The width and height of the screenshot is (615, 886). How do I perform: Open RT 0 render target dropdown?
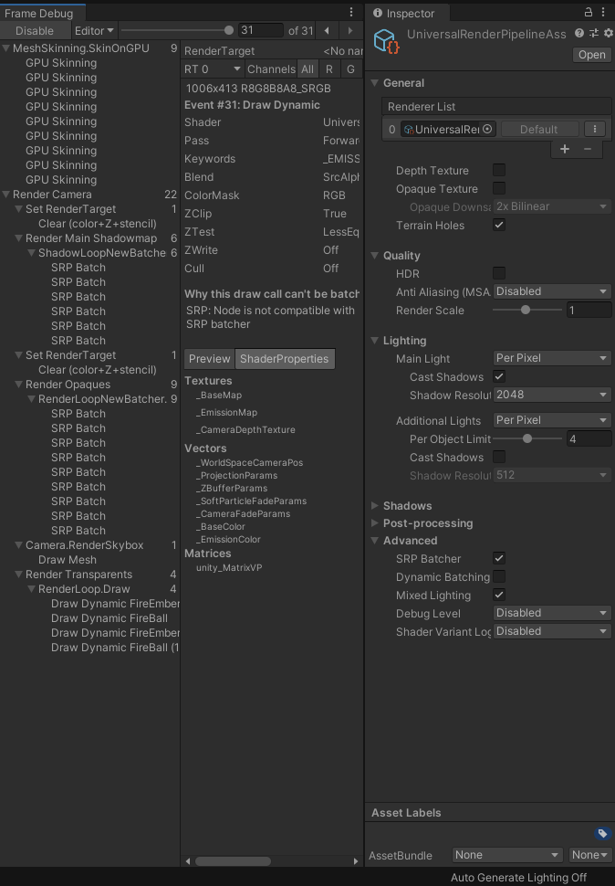(x=213, y=69)
